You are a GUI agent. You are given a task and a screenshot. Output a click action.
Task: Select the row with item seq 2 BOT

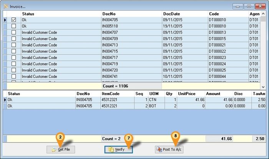point(115,106)
